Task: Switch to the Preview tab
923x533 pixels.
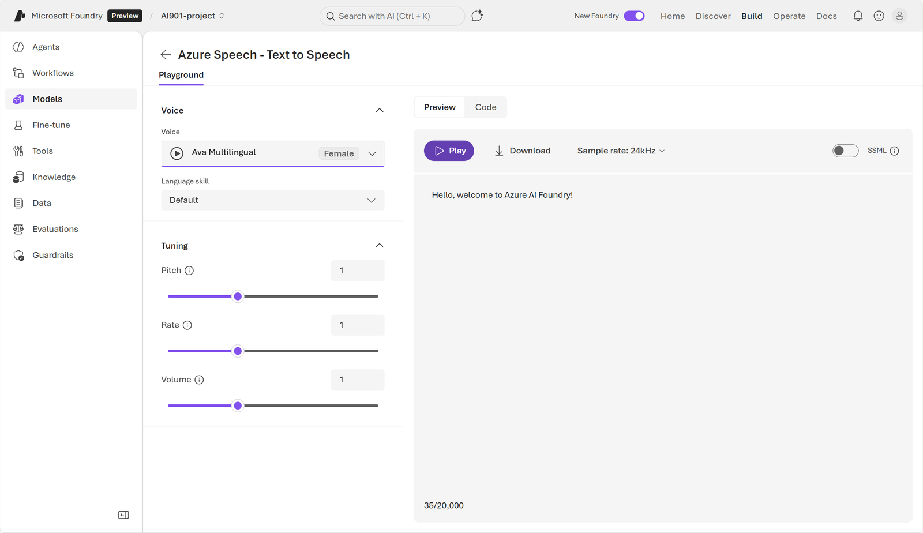Action: pos(440,107)
